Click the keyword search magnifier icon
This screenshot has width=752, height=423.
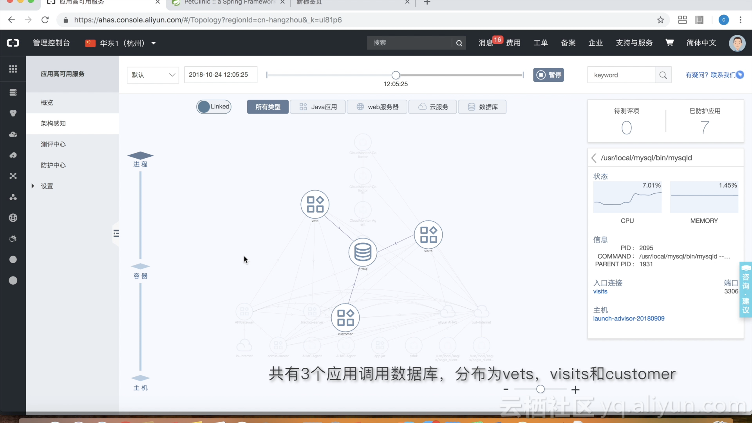tap(663, 75)
